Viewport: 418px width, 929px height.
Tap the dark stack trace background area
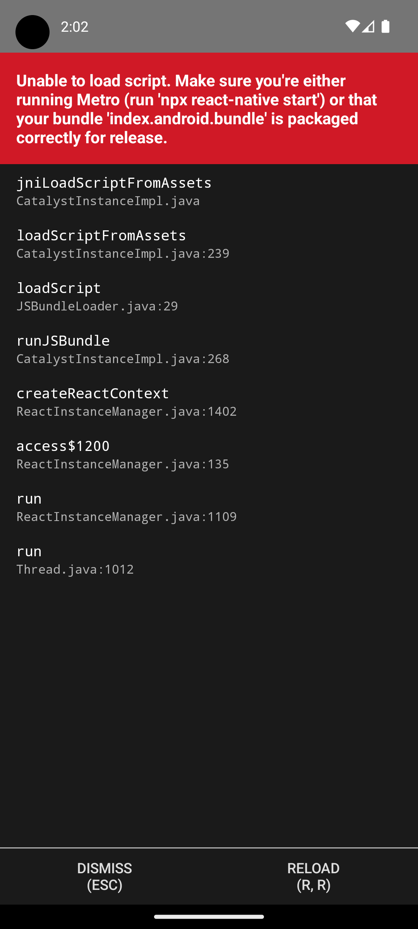point(209,697)
